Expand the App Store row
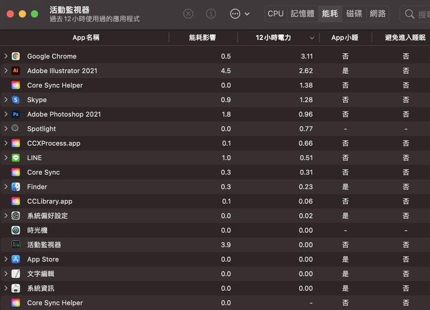 point(6,259)
